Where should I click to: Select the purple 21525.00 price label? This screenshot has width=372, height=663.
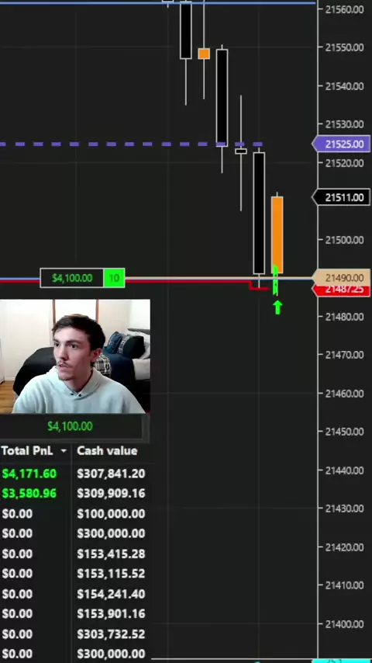342,144
